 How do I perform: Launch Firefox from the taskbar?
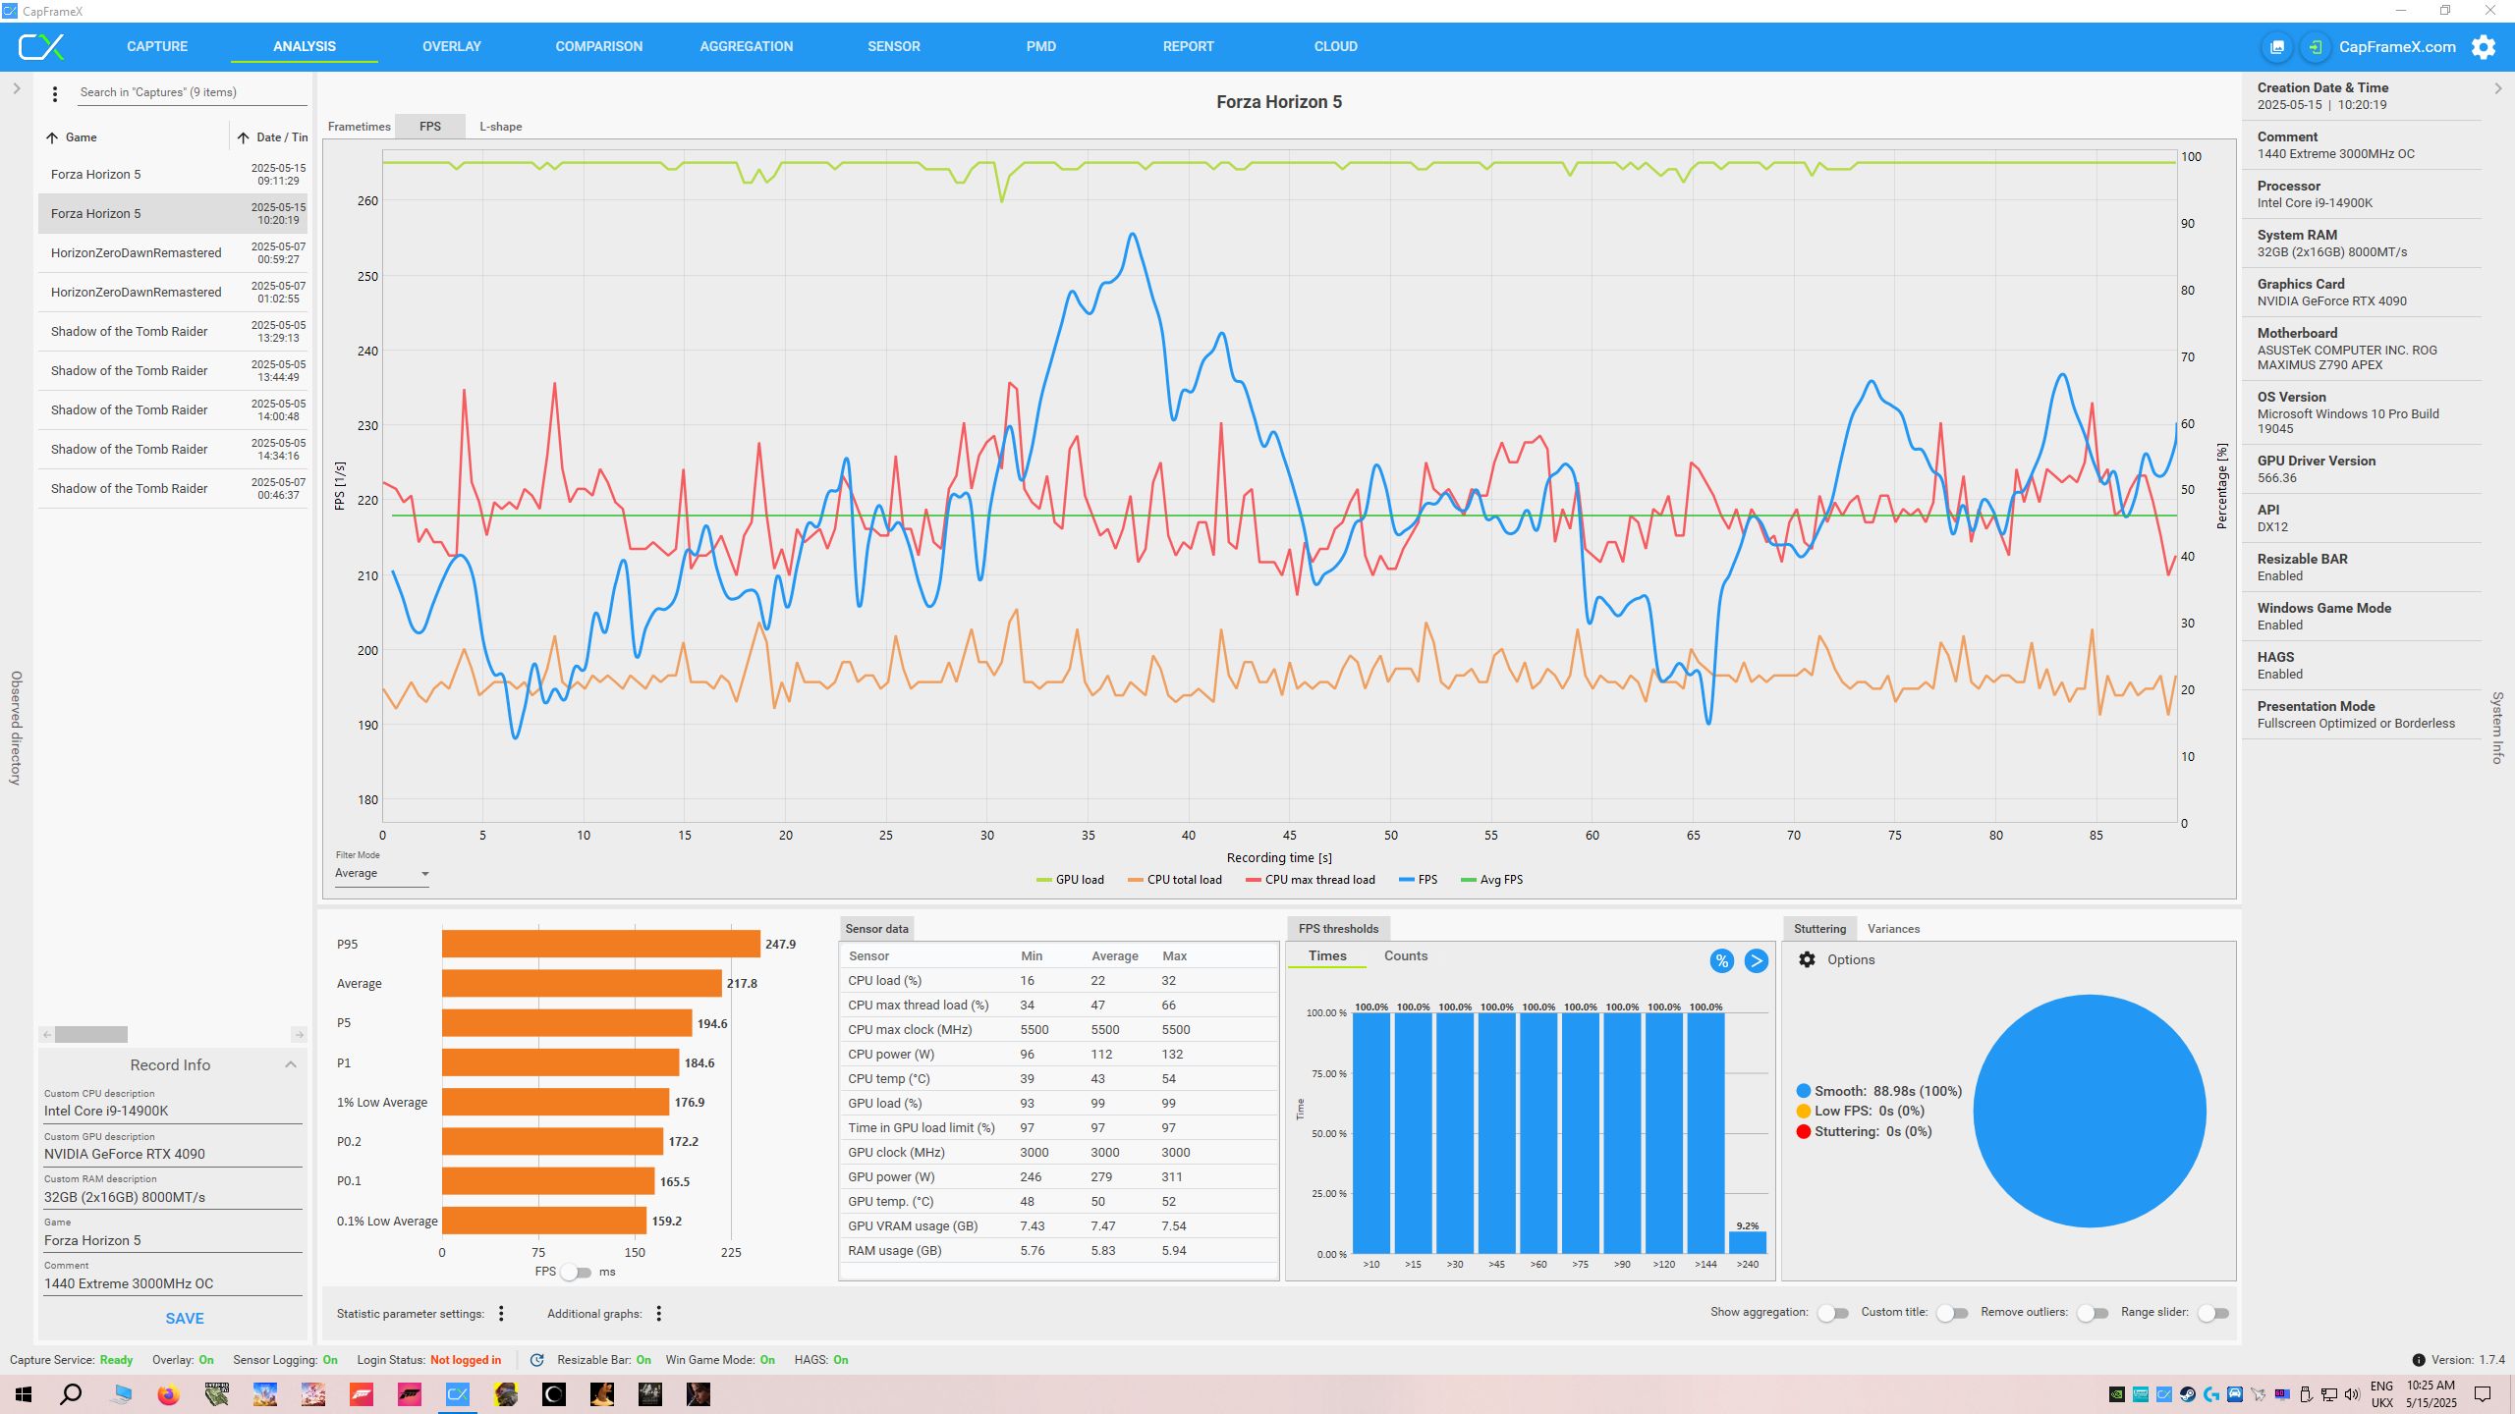[x=168, y=1394]
